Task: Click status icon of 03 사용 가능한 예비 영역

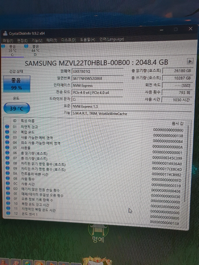Action: (7, 137)
